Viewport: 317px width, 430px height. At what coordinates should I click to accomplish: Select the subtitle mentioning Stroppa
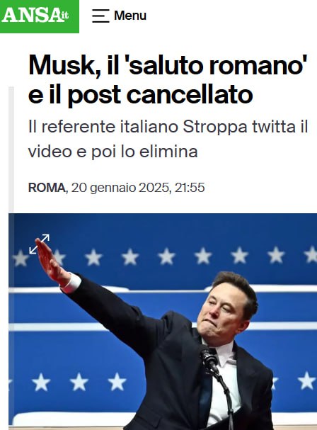pos(168,139)
